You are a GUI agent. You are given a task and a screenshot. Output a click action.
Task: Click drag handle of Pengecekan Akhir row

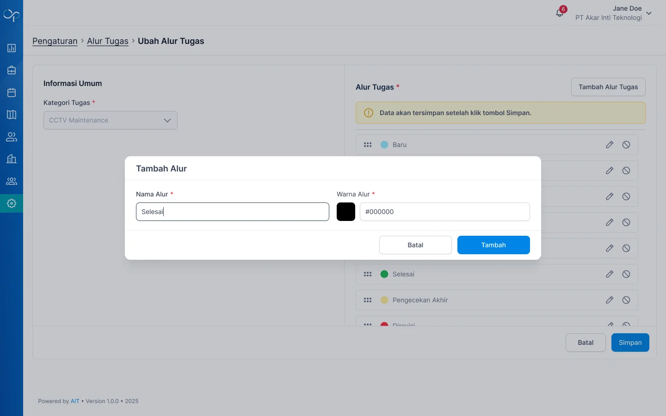[x=368, y=300]
